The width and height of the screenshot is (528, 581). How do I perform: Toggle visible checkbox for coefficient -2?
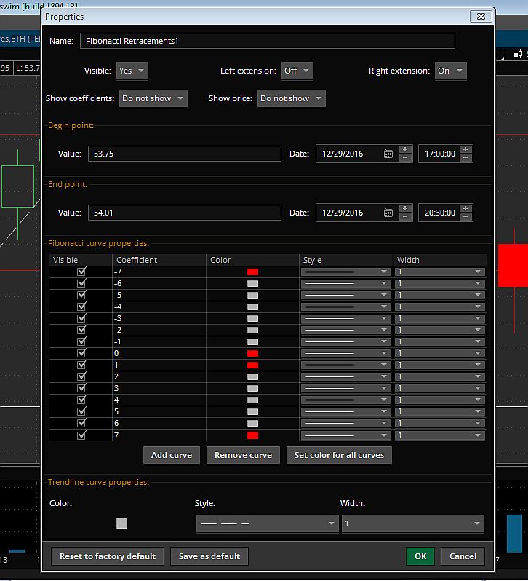point(81,330)
